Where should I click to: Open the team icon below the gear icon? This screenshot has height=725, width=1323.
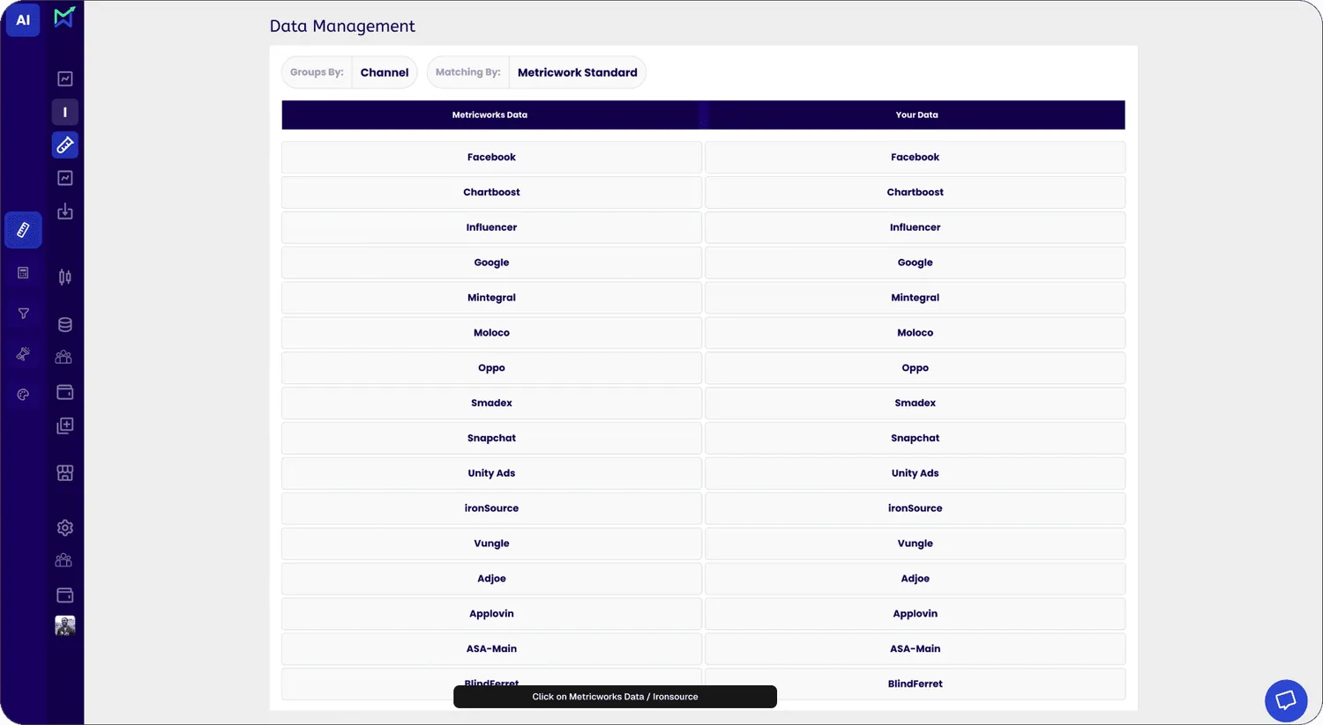(64, 560)
